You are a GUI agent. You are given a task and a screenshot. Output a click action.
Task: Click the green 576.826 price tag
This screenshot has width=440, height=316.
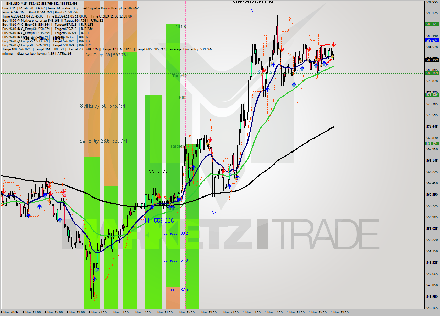432,95
